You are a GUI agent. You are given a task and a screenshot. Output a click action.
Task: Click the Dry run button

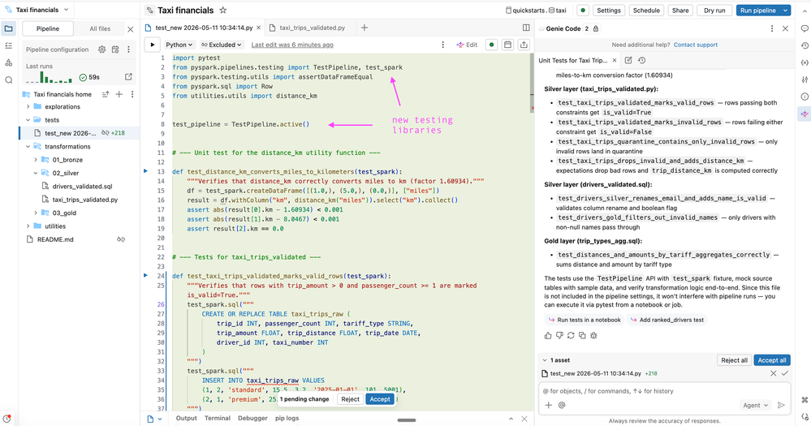click(714, 11)
